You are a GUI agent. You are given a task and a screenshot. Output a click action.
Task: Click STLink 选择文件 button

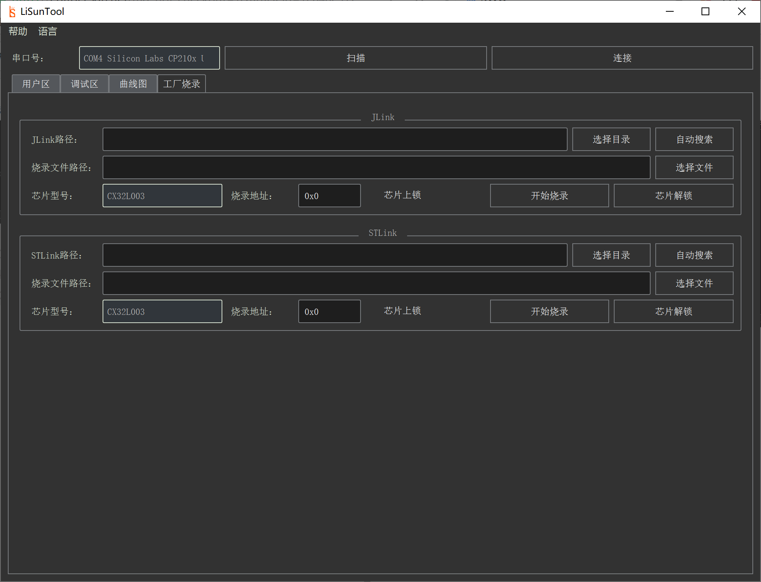(694, 283)
